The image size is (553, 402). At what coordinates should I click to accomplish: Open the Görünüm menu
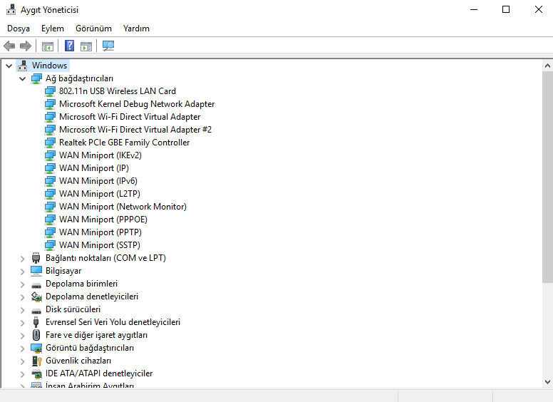tap(93, 29)
